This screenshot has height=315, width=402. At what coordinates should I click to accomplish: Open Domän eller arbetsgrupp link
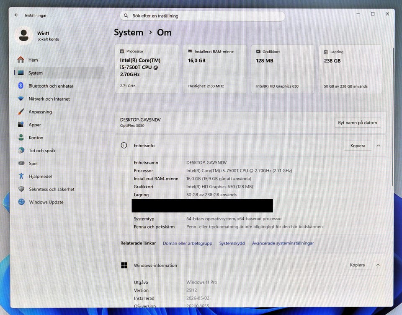coord(188,243)
